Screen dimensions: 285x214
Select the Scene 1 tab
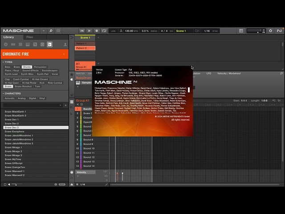tap(85, 37)
